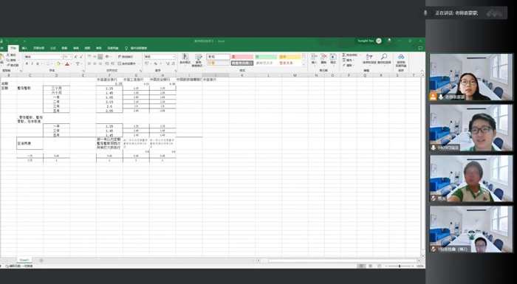Screen dimensions: 517x284
Task: Mute microphone in the speaking indicator bar
Action: pyautogui.click(x=425, y=13)
